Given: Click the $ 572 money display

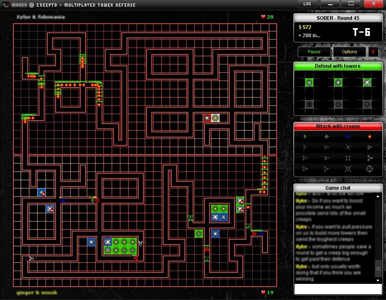Looking at the screenshot, I should 305,27.
